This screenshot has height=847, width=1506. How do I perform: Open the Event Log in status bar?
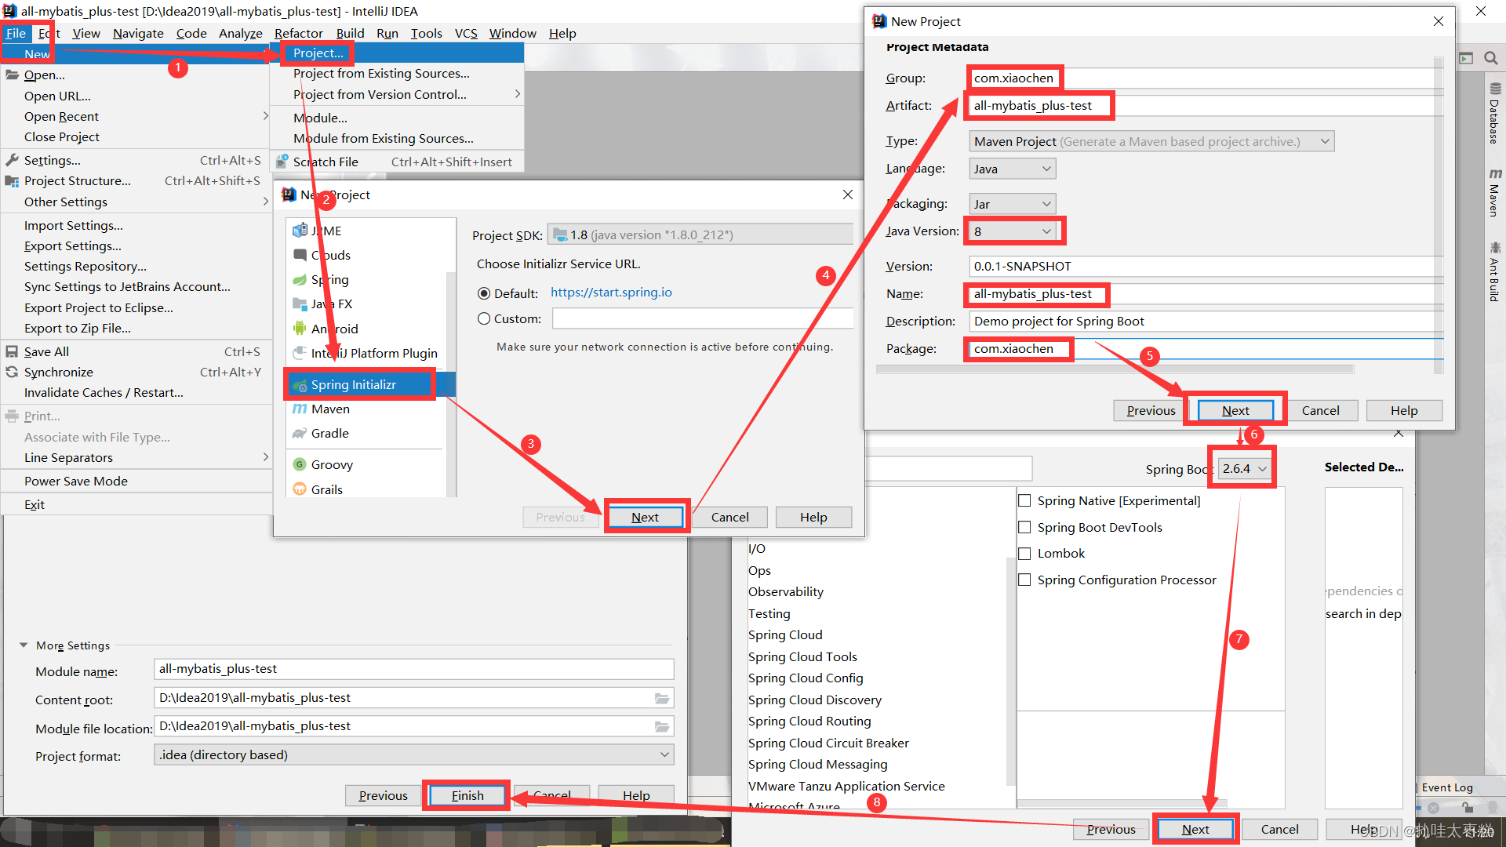(x=1446, y=787)
